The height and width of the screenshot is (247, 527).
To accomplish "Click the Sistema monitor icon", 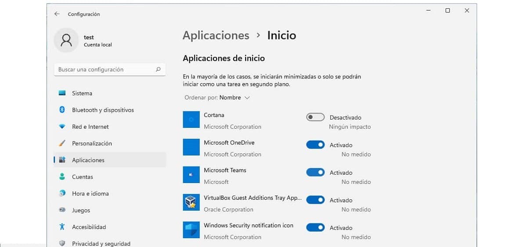I will coord(62,93).
